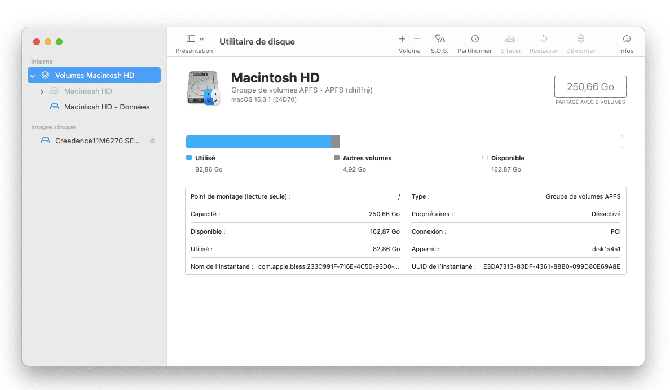
Task: Click the Infos toolbar label
Action: (627, 51)
